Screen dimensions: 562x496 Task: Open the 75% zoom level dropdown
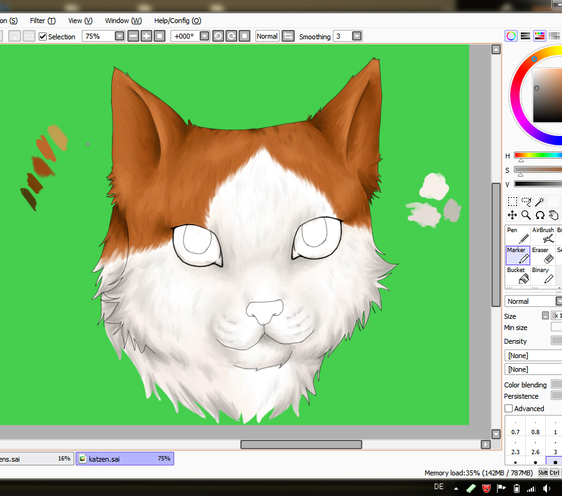point(119,36)
